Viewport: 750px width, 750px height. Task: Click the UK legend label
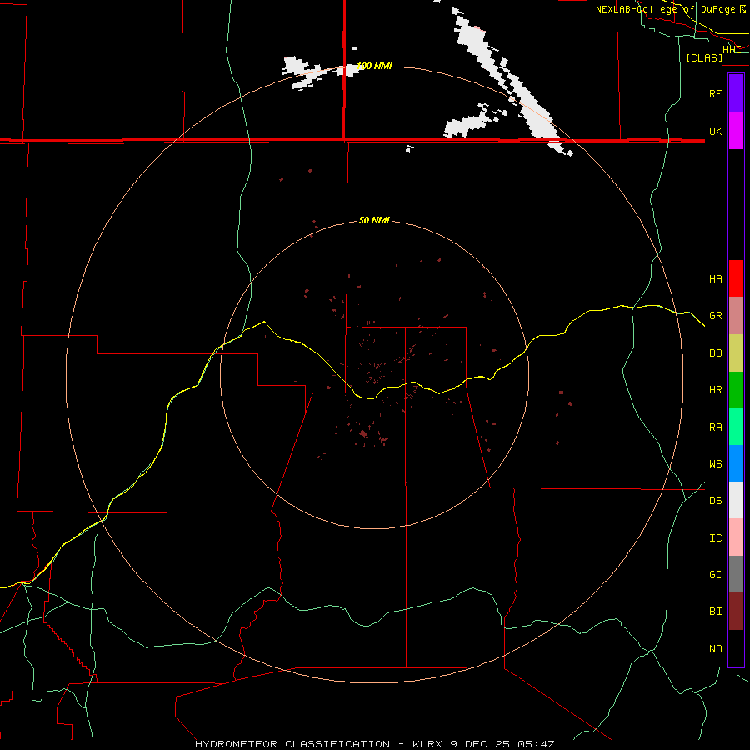(715, 131)
